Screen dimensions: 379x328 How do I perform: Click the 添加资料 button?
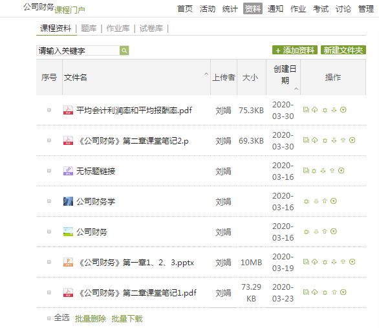pyautogui.click(x=295, y=50)
